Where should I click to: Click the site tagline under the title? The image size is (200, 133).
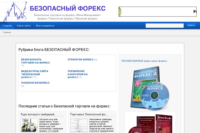pos(67,17)
